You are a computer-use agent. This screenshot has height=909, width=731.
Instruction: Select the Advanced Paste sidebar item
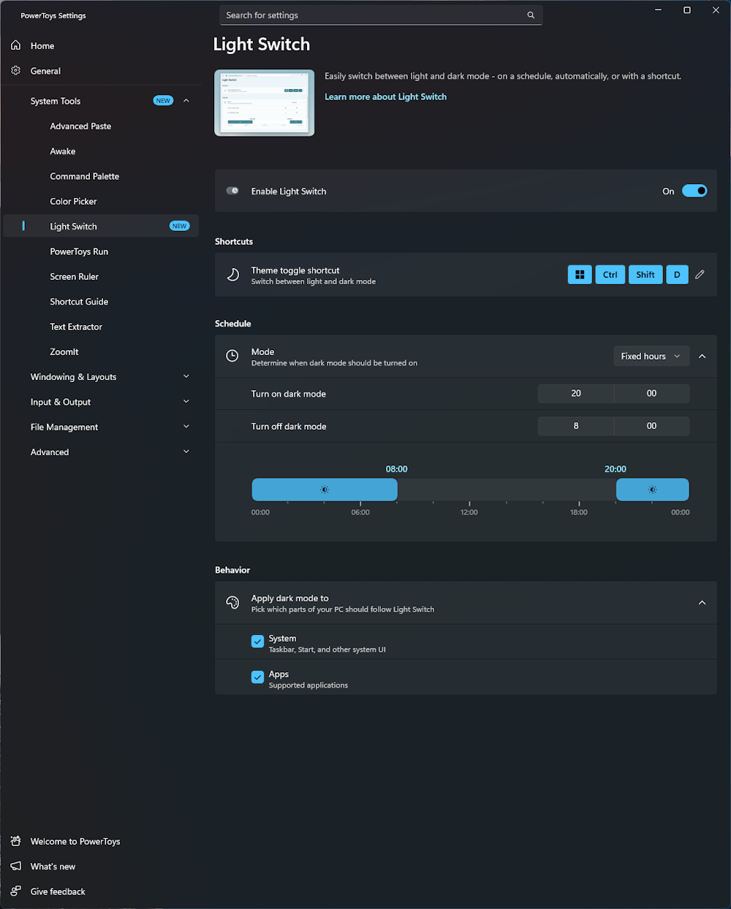80,126
